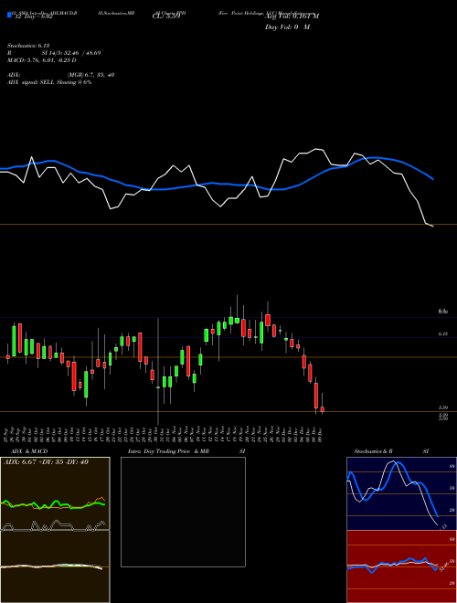Screen dimensions: 457x603
Task: Click the 'Day Vol: 0 M' label
Action: coord(287,27)
